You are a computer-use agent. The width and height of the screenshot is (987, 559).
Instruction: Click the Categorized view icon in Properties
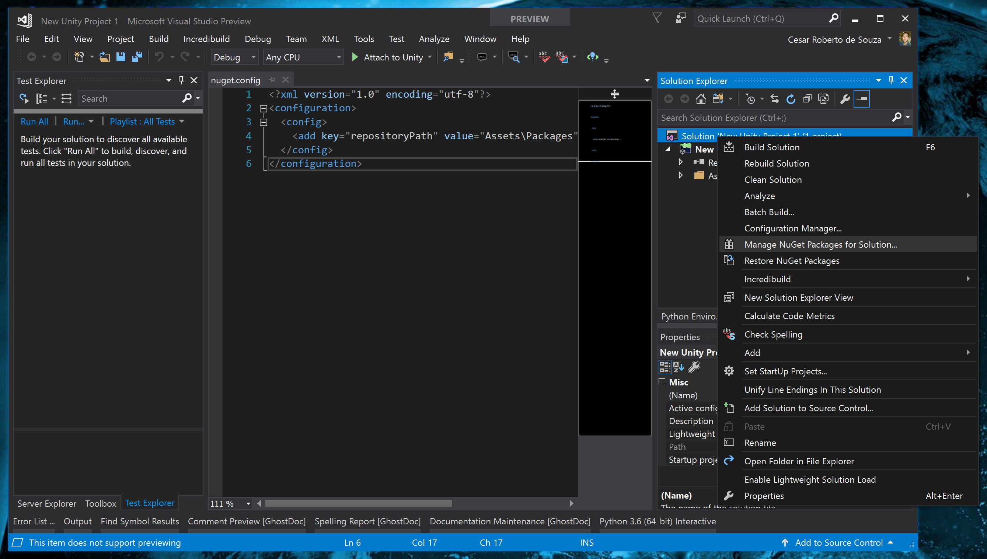[x=665, y=367]
